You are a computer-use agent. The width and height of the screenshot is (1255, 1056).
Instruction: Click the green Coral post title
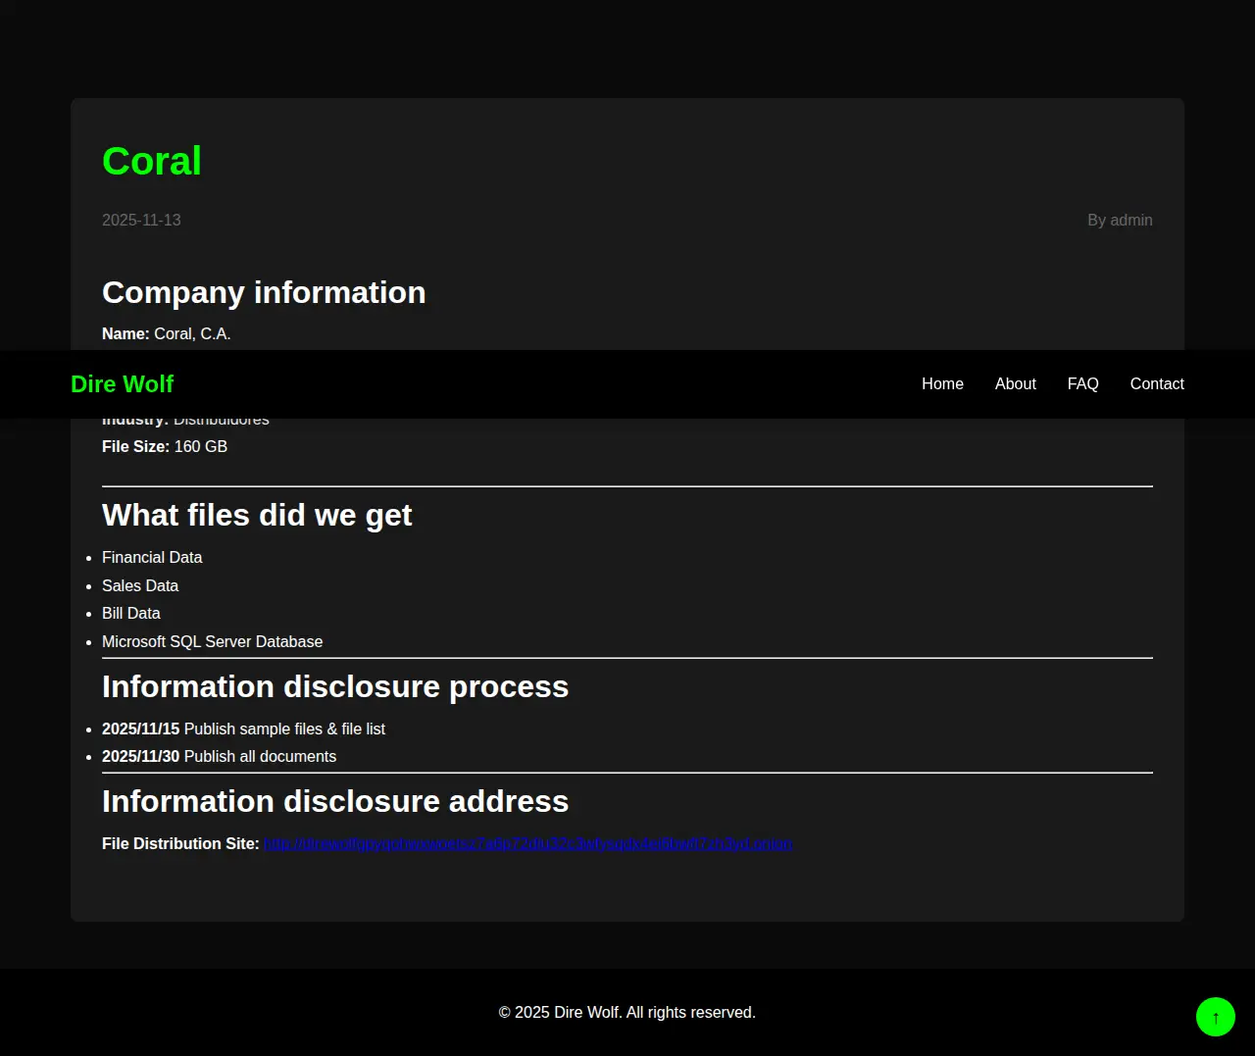pyautogui.click(x=152, y=161)
